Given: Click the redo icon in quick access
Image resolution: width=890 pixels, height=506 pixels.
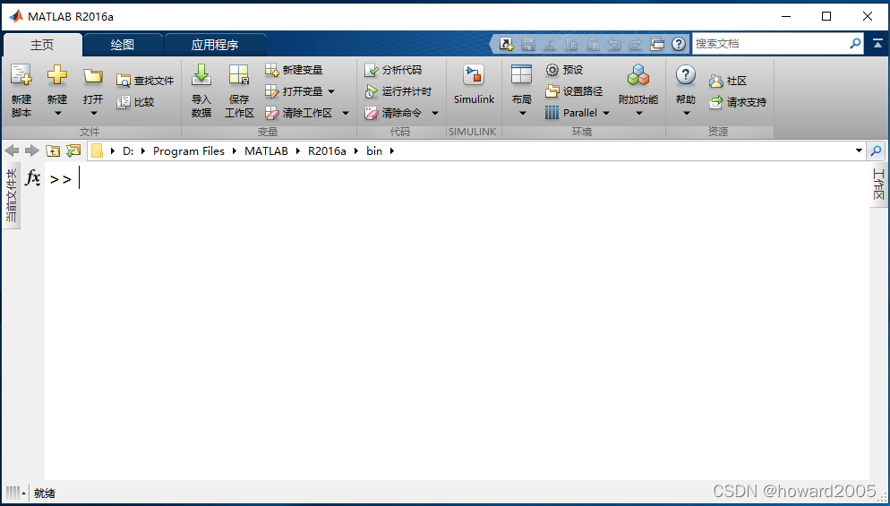Looking at the screenshot, I should (636, 44).
